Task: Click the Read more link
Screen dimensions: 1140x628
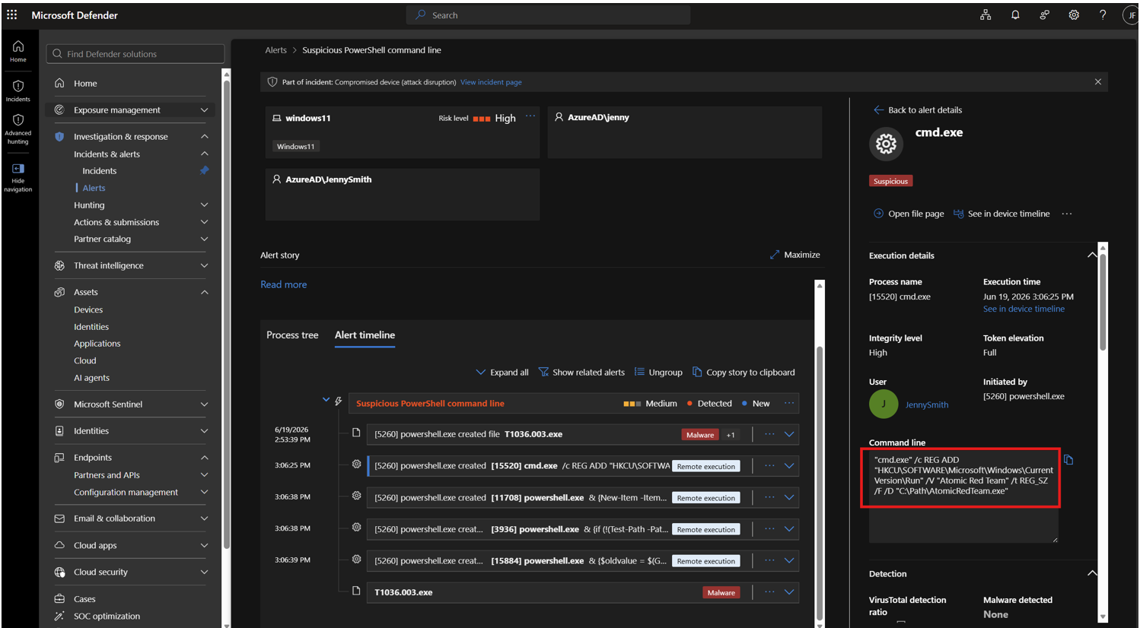Action: pos(284,284)
